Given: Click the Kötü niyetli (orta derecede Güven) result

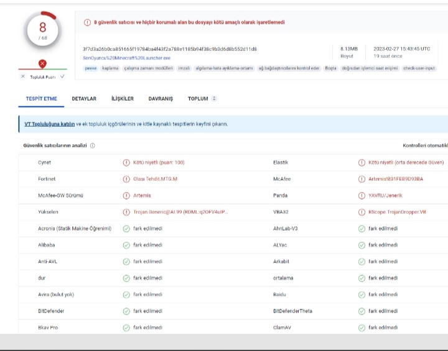Looking at the screenshot, I should 406,162.
